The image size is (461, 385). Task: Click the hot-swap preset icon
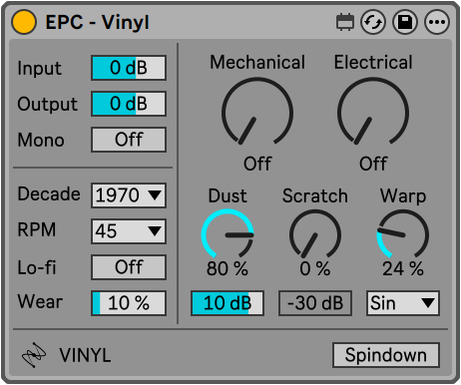[x=373, y=22]
